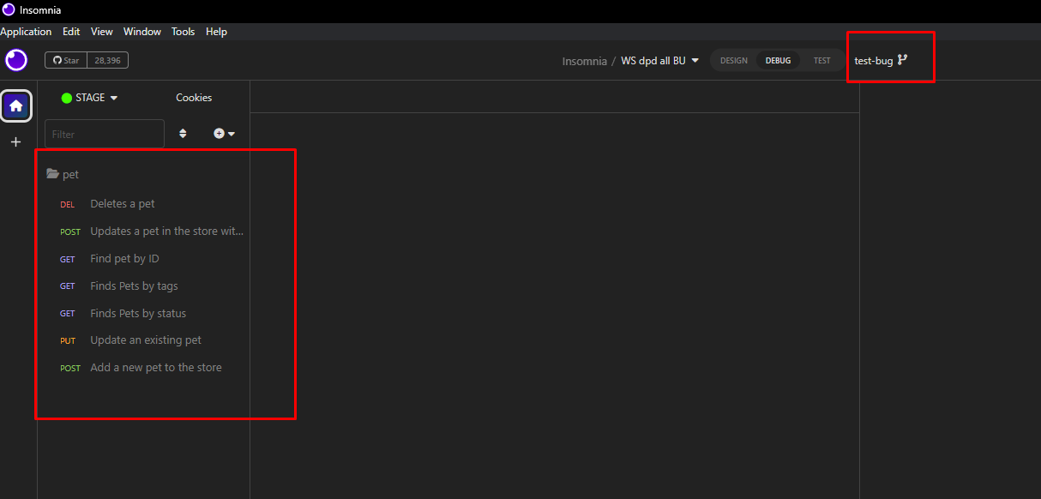The width and height of the screenshot is (1041, 499).
Task: Open the Window menu in the menu bar
Action: click(x=141, y=32)
